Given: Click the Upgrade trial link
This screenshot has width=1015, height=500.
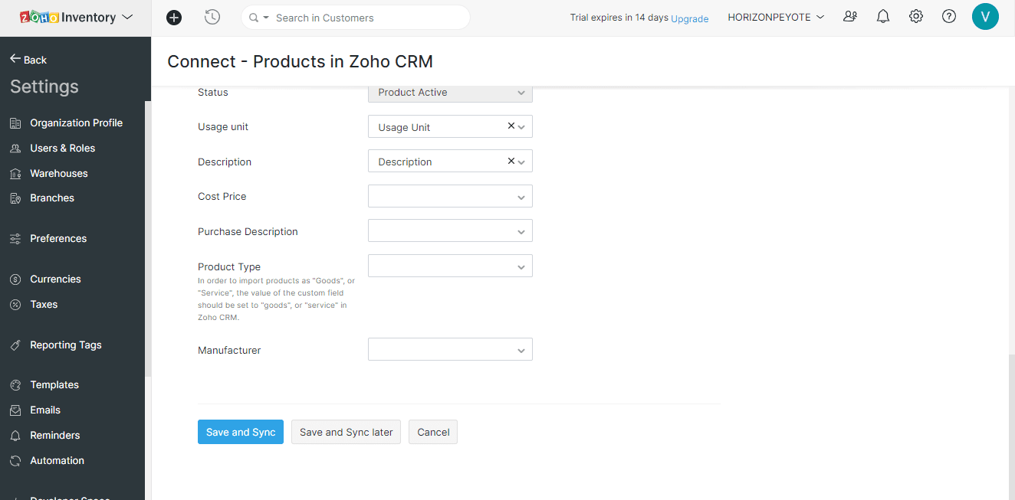Looking at the screenshot, I should [689, 18].
